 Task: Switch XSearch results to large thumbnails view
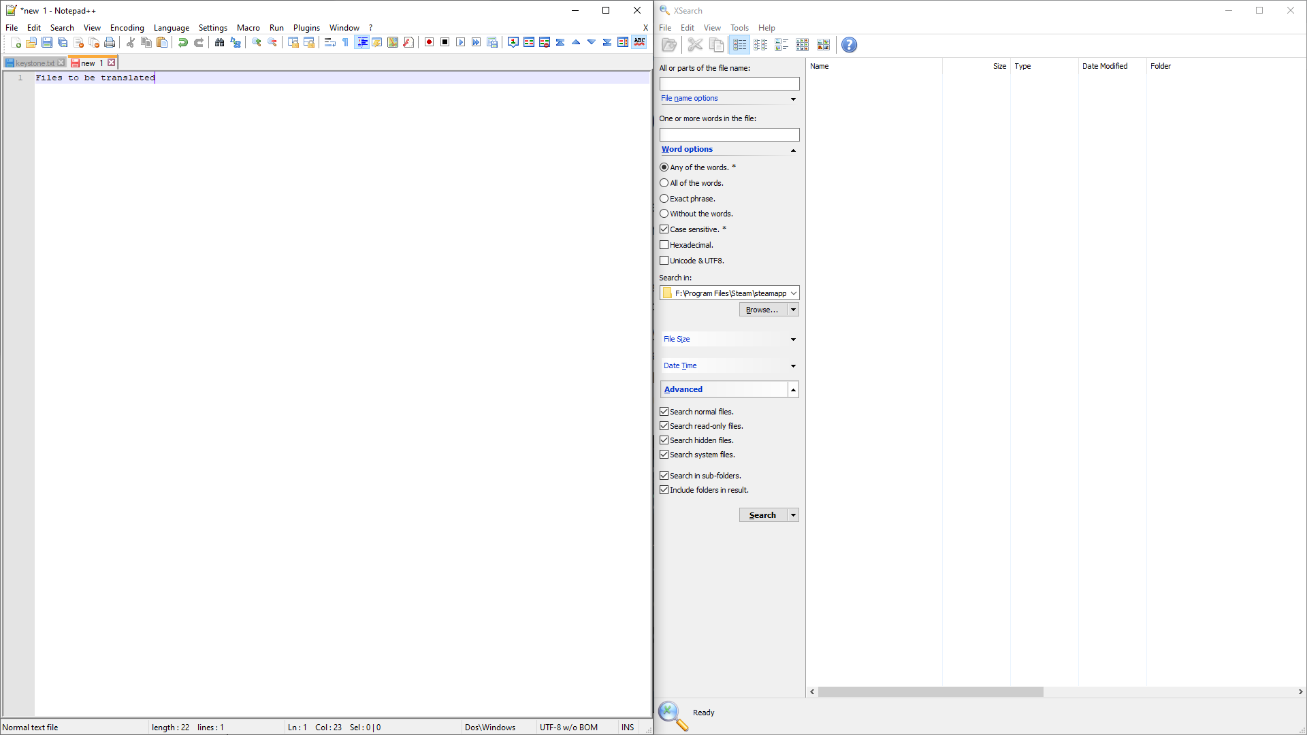(x=824, y=45)
